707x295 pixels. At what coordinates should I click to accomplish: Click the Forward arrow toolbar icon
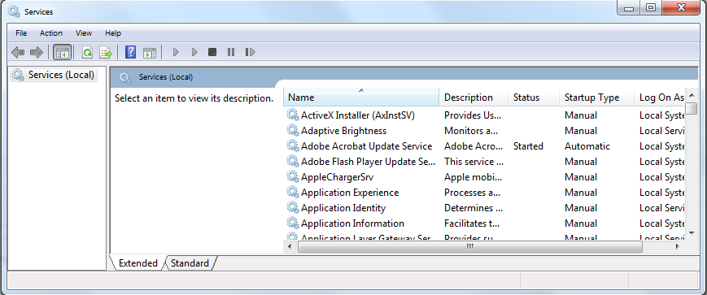(37, 52)
